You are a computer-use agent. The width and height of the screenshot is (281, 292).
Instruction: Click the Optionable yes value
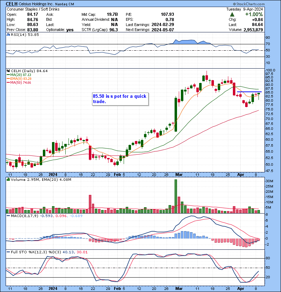(70, 30)
